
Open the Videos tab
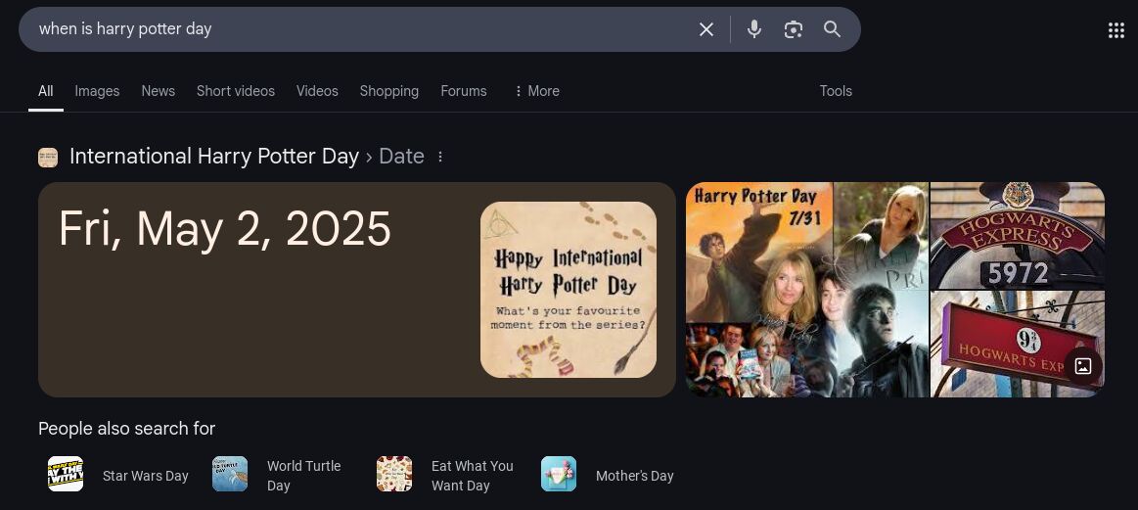pyautogui.click(x=317, y=92)
